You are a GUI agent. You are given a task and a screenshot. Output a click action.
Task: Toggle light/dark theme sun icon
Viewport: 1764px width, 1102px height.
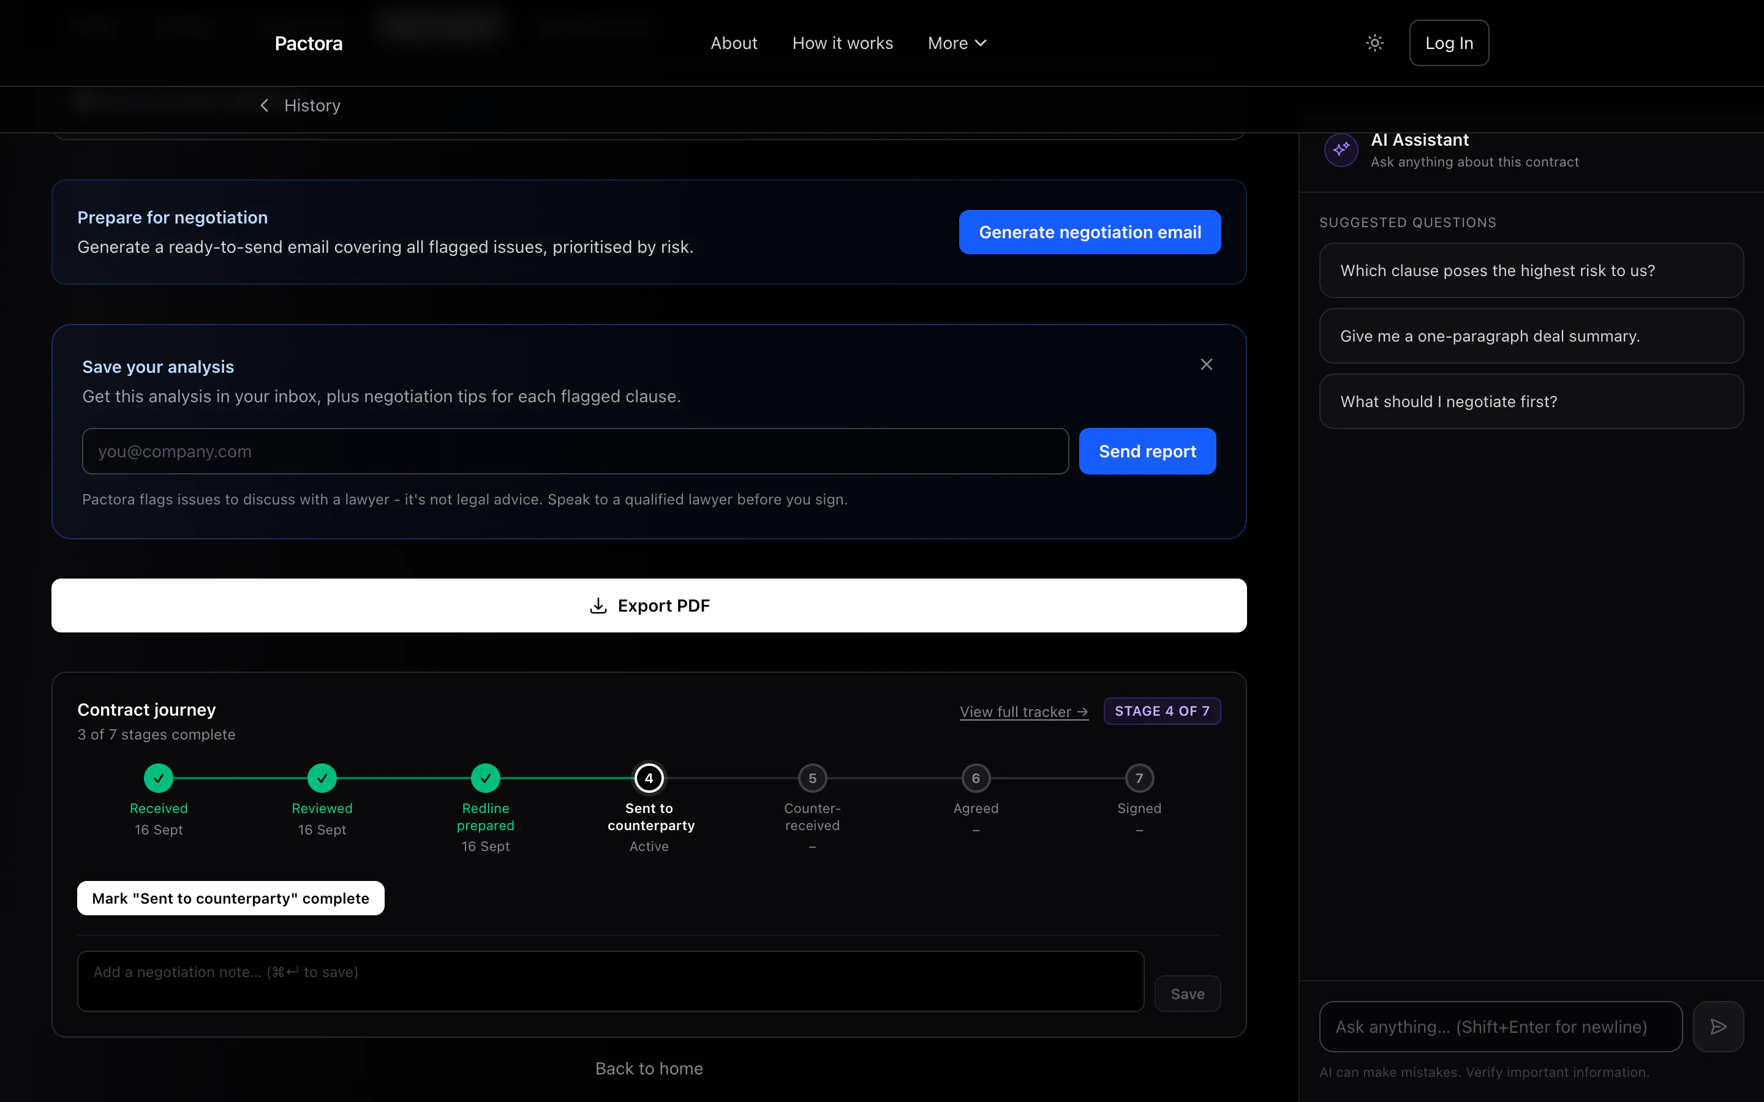[x=1374, y=43]
